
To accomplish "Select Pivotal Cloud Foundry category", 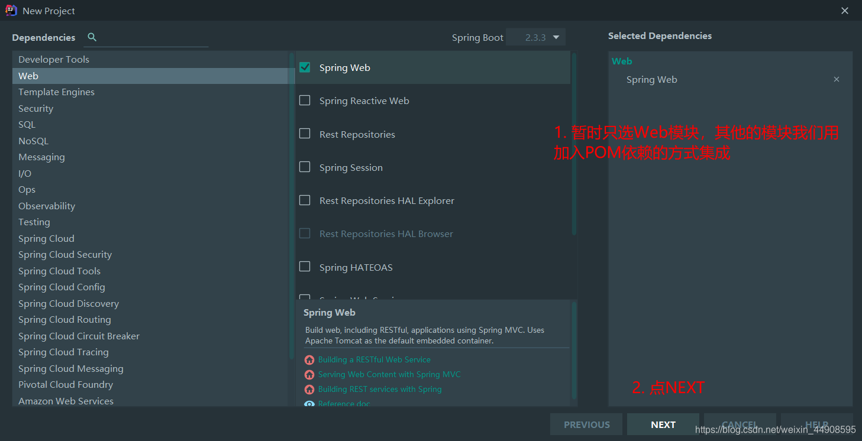I will point(151,384).
